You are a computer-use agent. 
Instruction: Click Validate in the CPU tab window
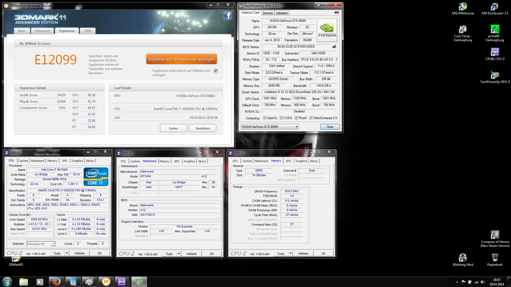(x=79, y=253)
